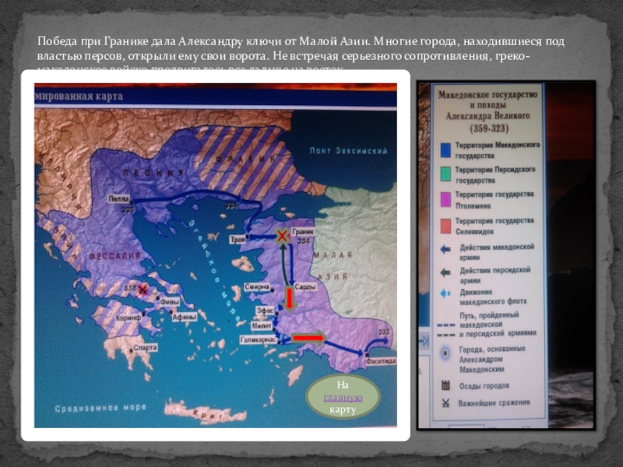The image size is (623, 467).
Task: Click the Macedonian army arrow legend icon
Action: click(x=445, y=249)
